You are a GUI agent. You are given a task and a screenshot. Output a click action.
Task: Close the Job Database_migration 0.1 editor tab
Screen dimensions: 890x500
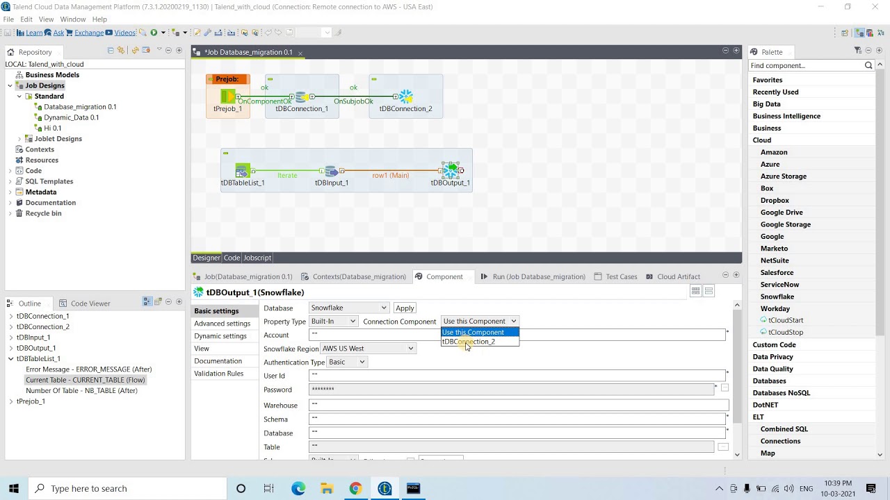[x=300, y=53]
